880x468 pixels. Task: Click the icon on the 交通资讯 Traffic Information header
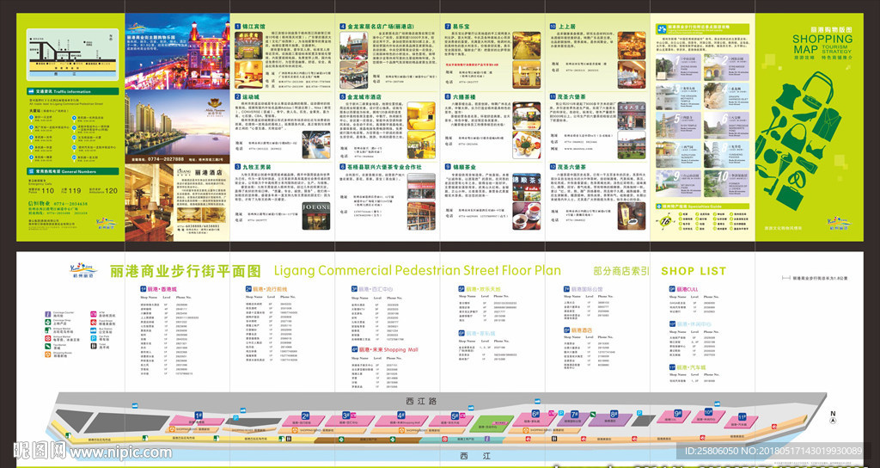point(30,90)
